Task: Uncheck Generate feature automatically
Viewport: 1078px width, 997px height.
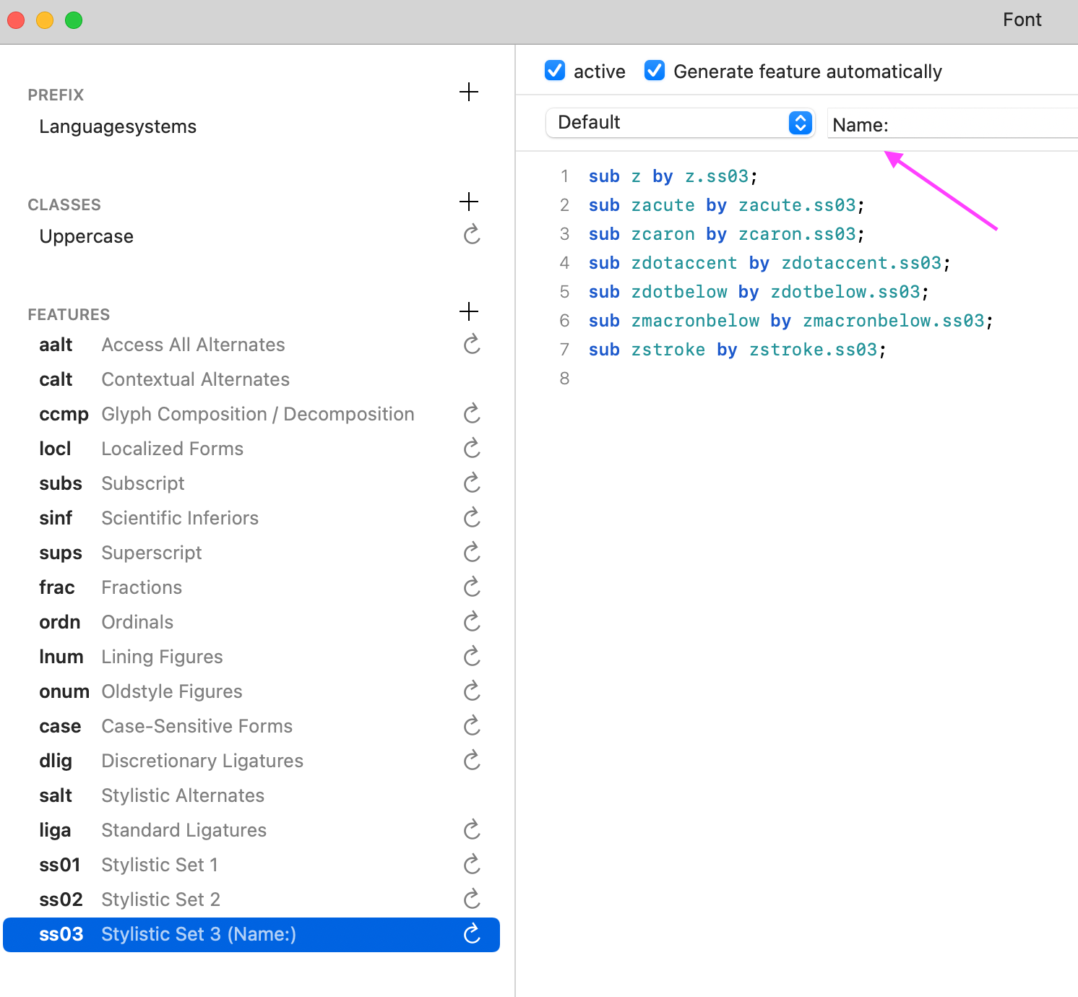Action: tap(654, 70)
